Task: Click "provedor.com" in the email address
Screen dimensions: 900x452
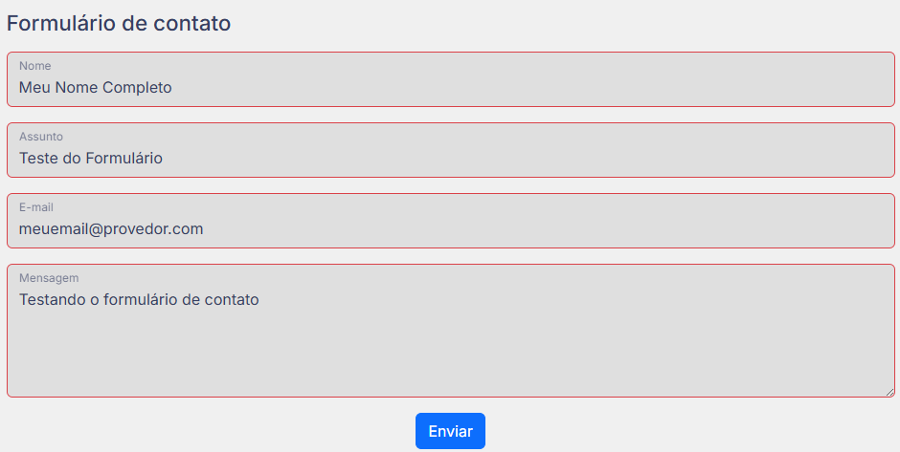Action: (x=154, y=229)
